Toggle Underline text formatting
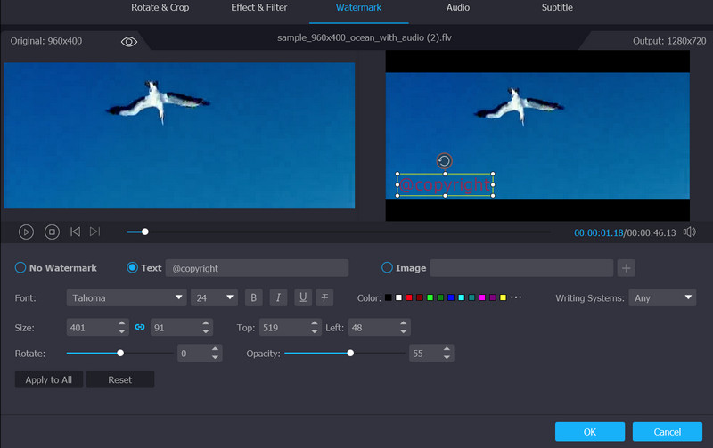This screenshot has height=448, width=713. click(302, 297)
